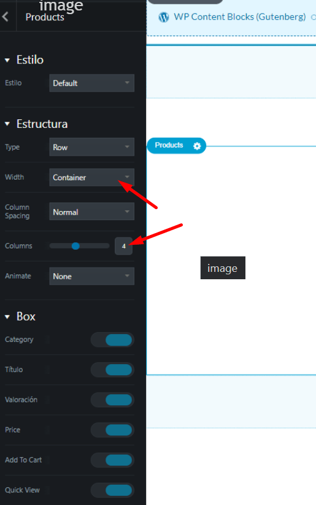This screenshot has height=505, width=316.
Task: Open the Width Container dropdown
Action: click(92, 178)
